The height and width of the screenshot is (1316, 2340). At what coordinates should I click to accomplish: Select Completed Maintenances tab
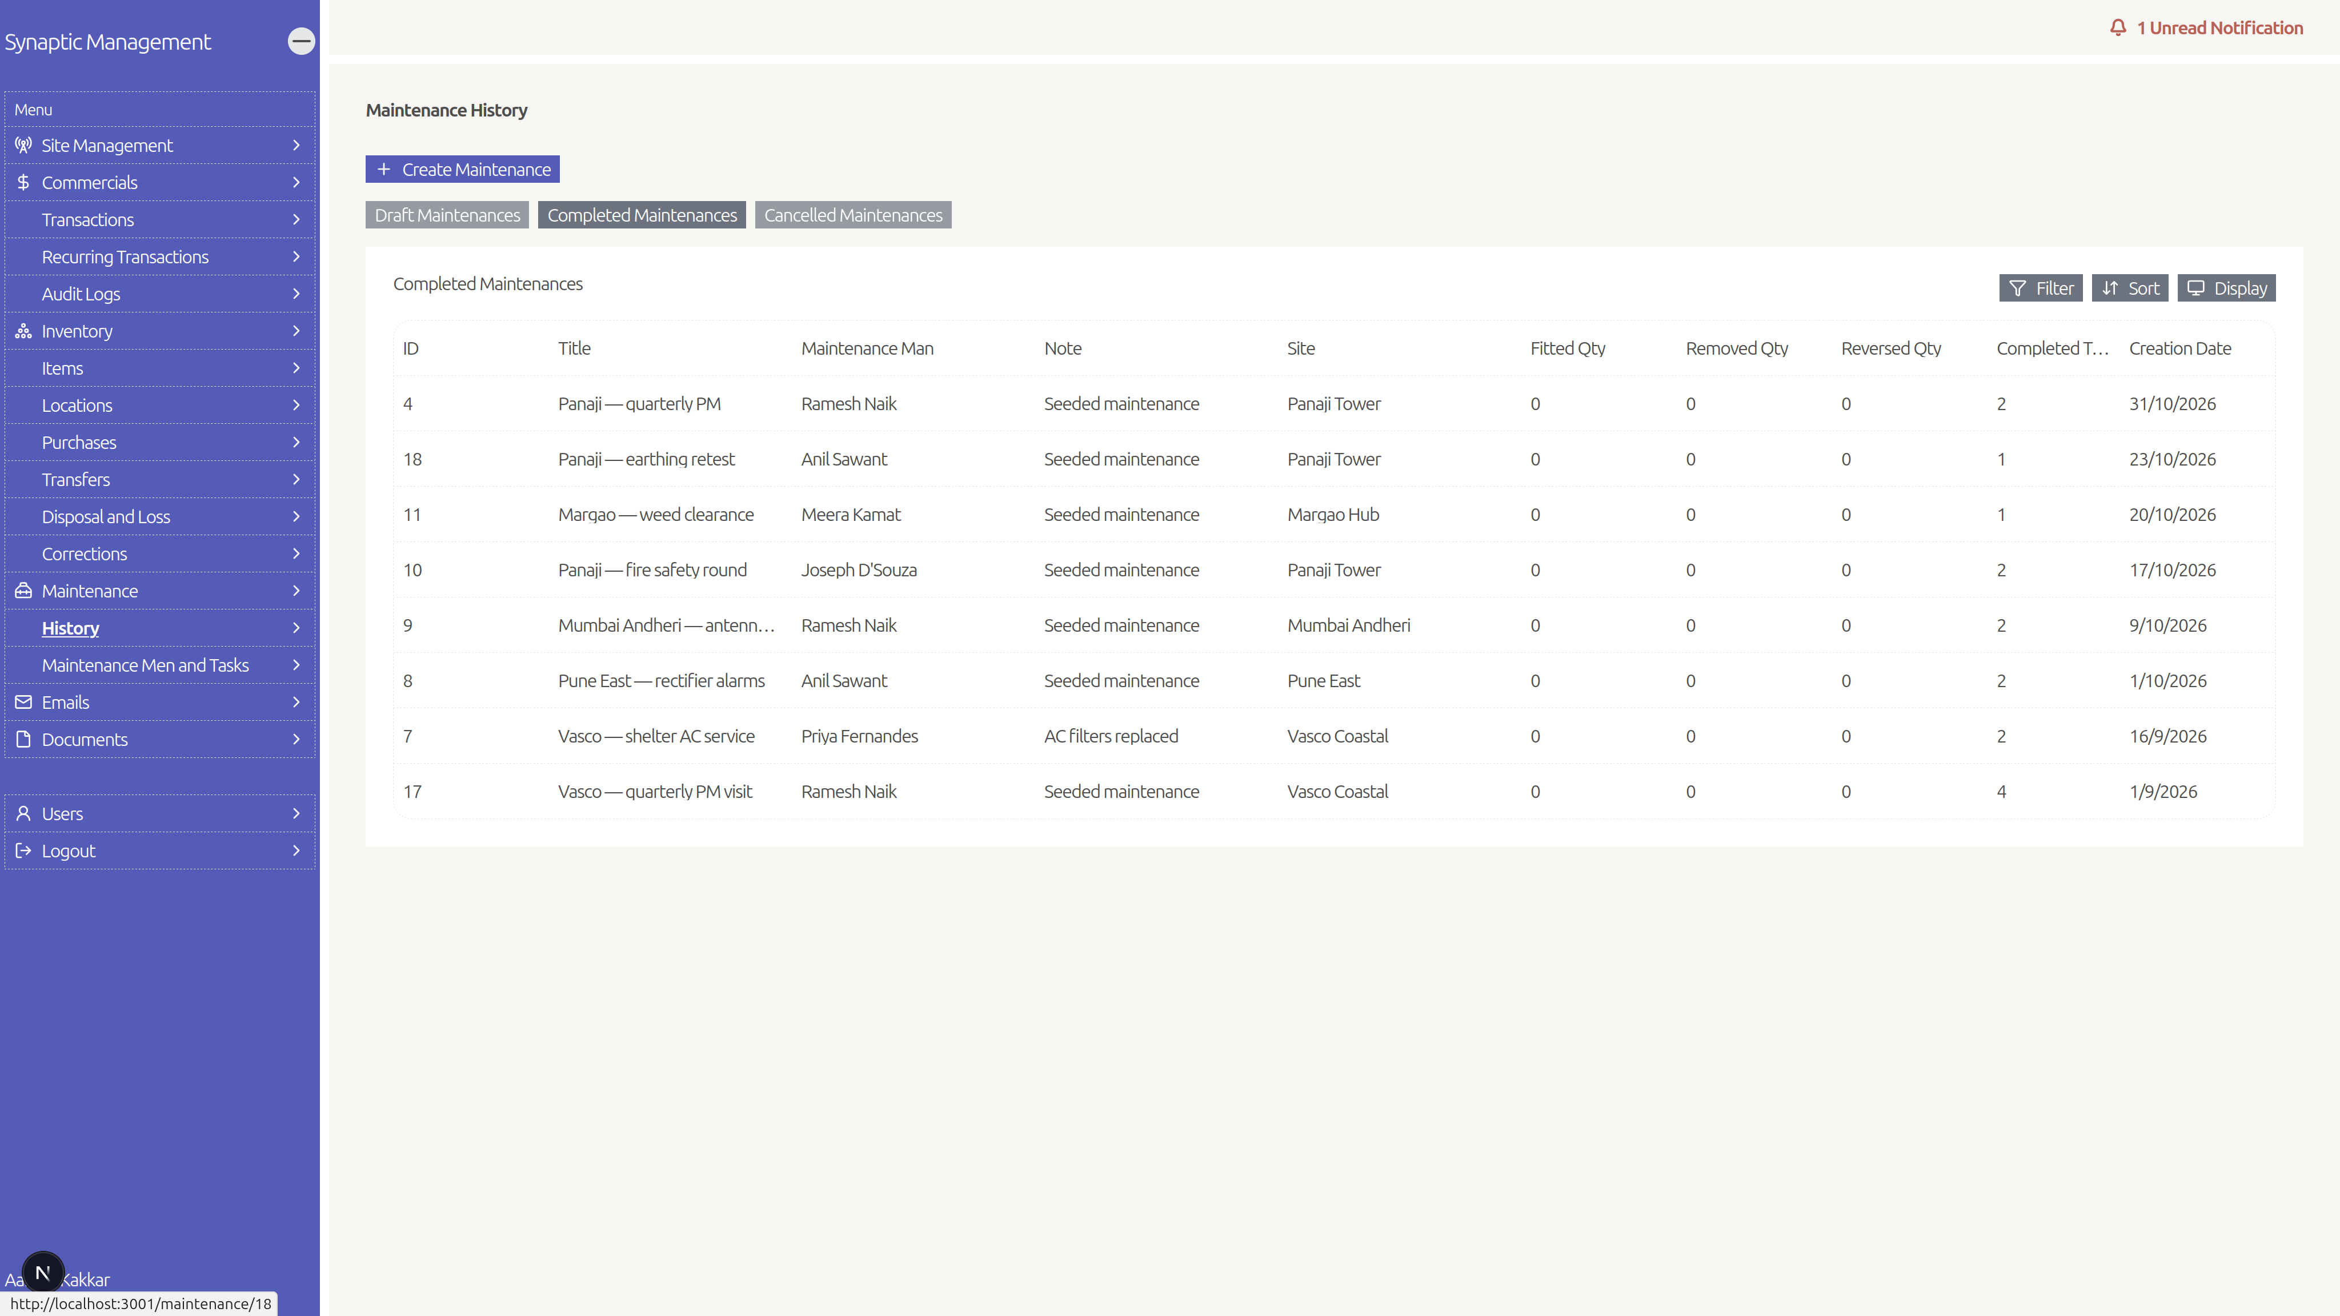coord(642,215)
